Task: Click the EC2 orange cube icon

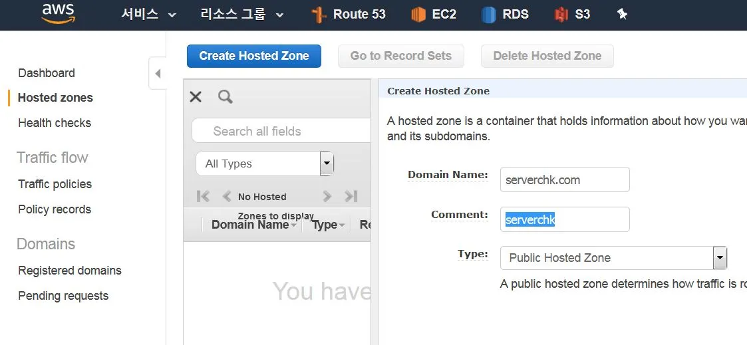Action: pos(418,15)
